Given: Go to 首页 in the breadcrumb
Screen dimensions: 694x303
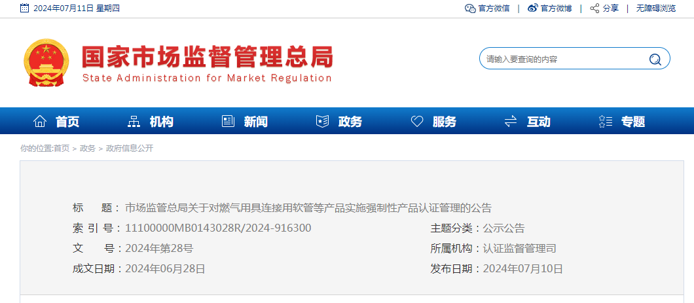Looking at the screenshot, I should [62, 149].
